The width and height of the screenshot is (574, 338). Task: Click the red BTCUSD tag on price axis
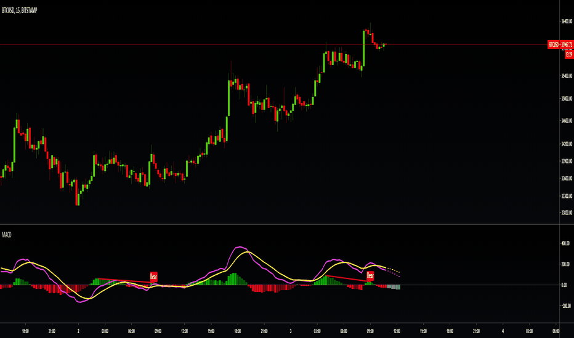[554, 45]
